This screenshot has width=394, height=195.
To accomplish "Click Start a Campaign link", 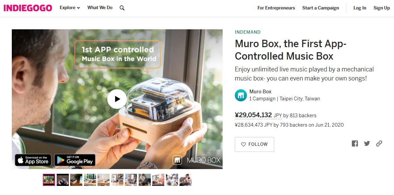I will (x=320, y=8).
